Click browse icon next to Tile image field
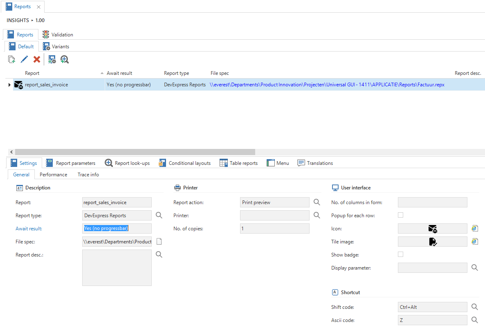The height and width of the screenshot is (333, 485). [x=474, y=241]
